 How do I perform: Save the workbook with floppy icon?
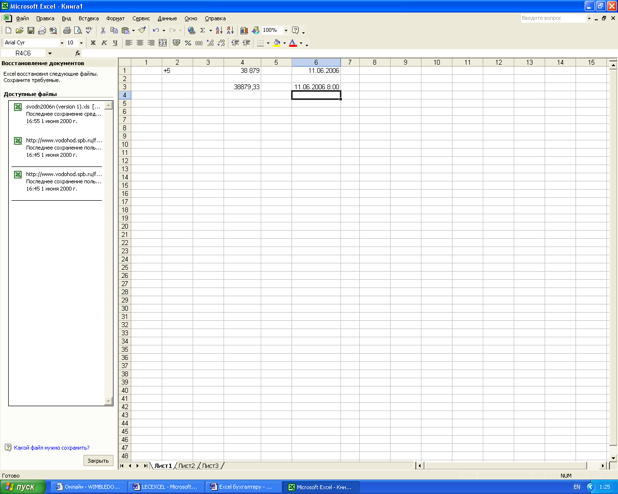click(30, 30)
